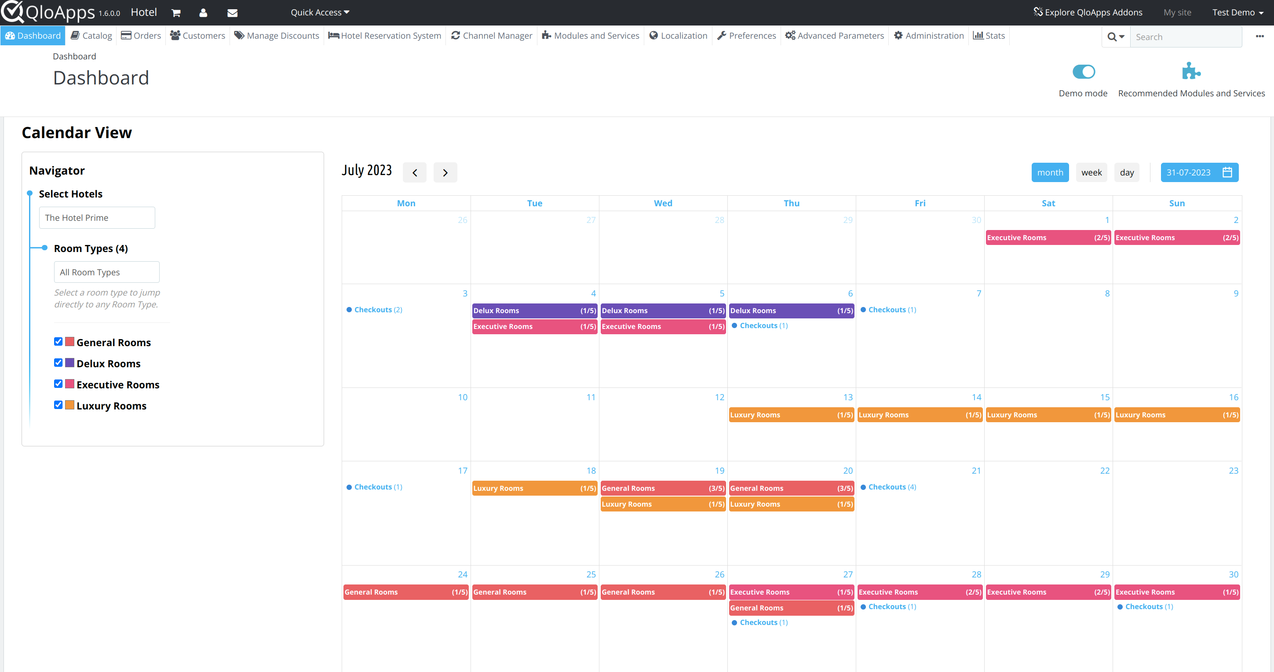1274x672 pixels.
Task: Open the All Room Types dropdown
Action: [x=106, y=272]
